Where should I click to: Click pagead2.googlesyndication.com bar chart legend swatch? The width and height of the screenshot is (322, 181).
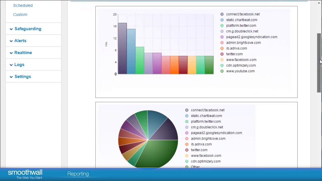(222, 37)
